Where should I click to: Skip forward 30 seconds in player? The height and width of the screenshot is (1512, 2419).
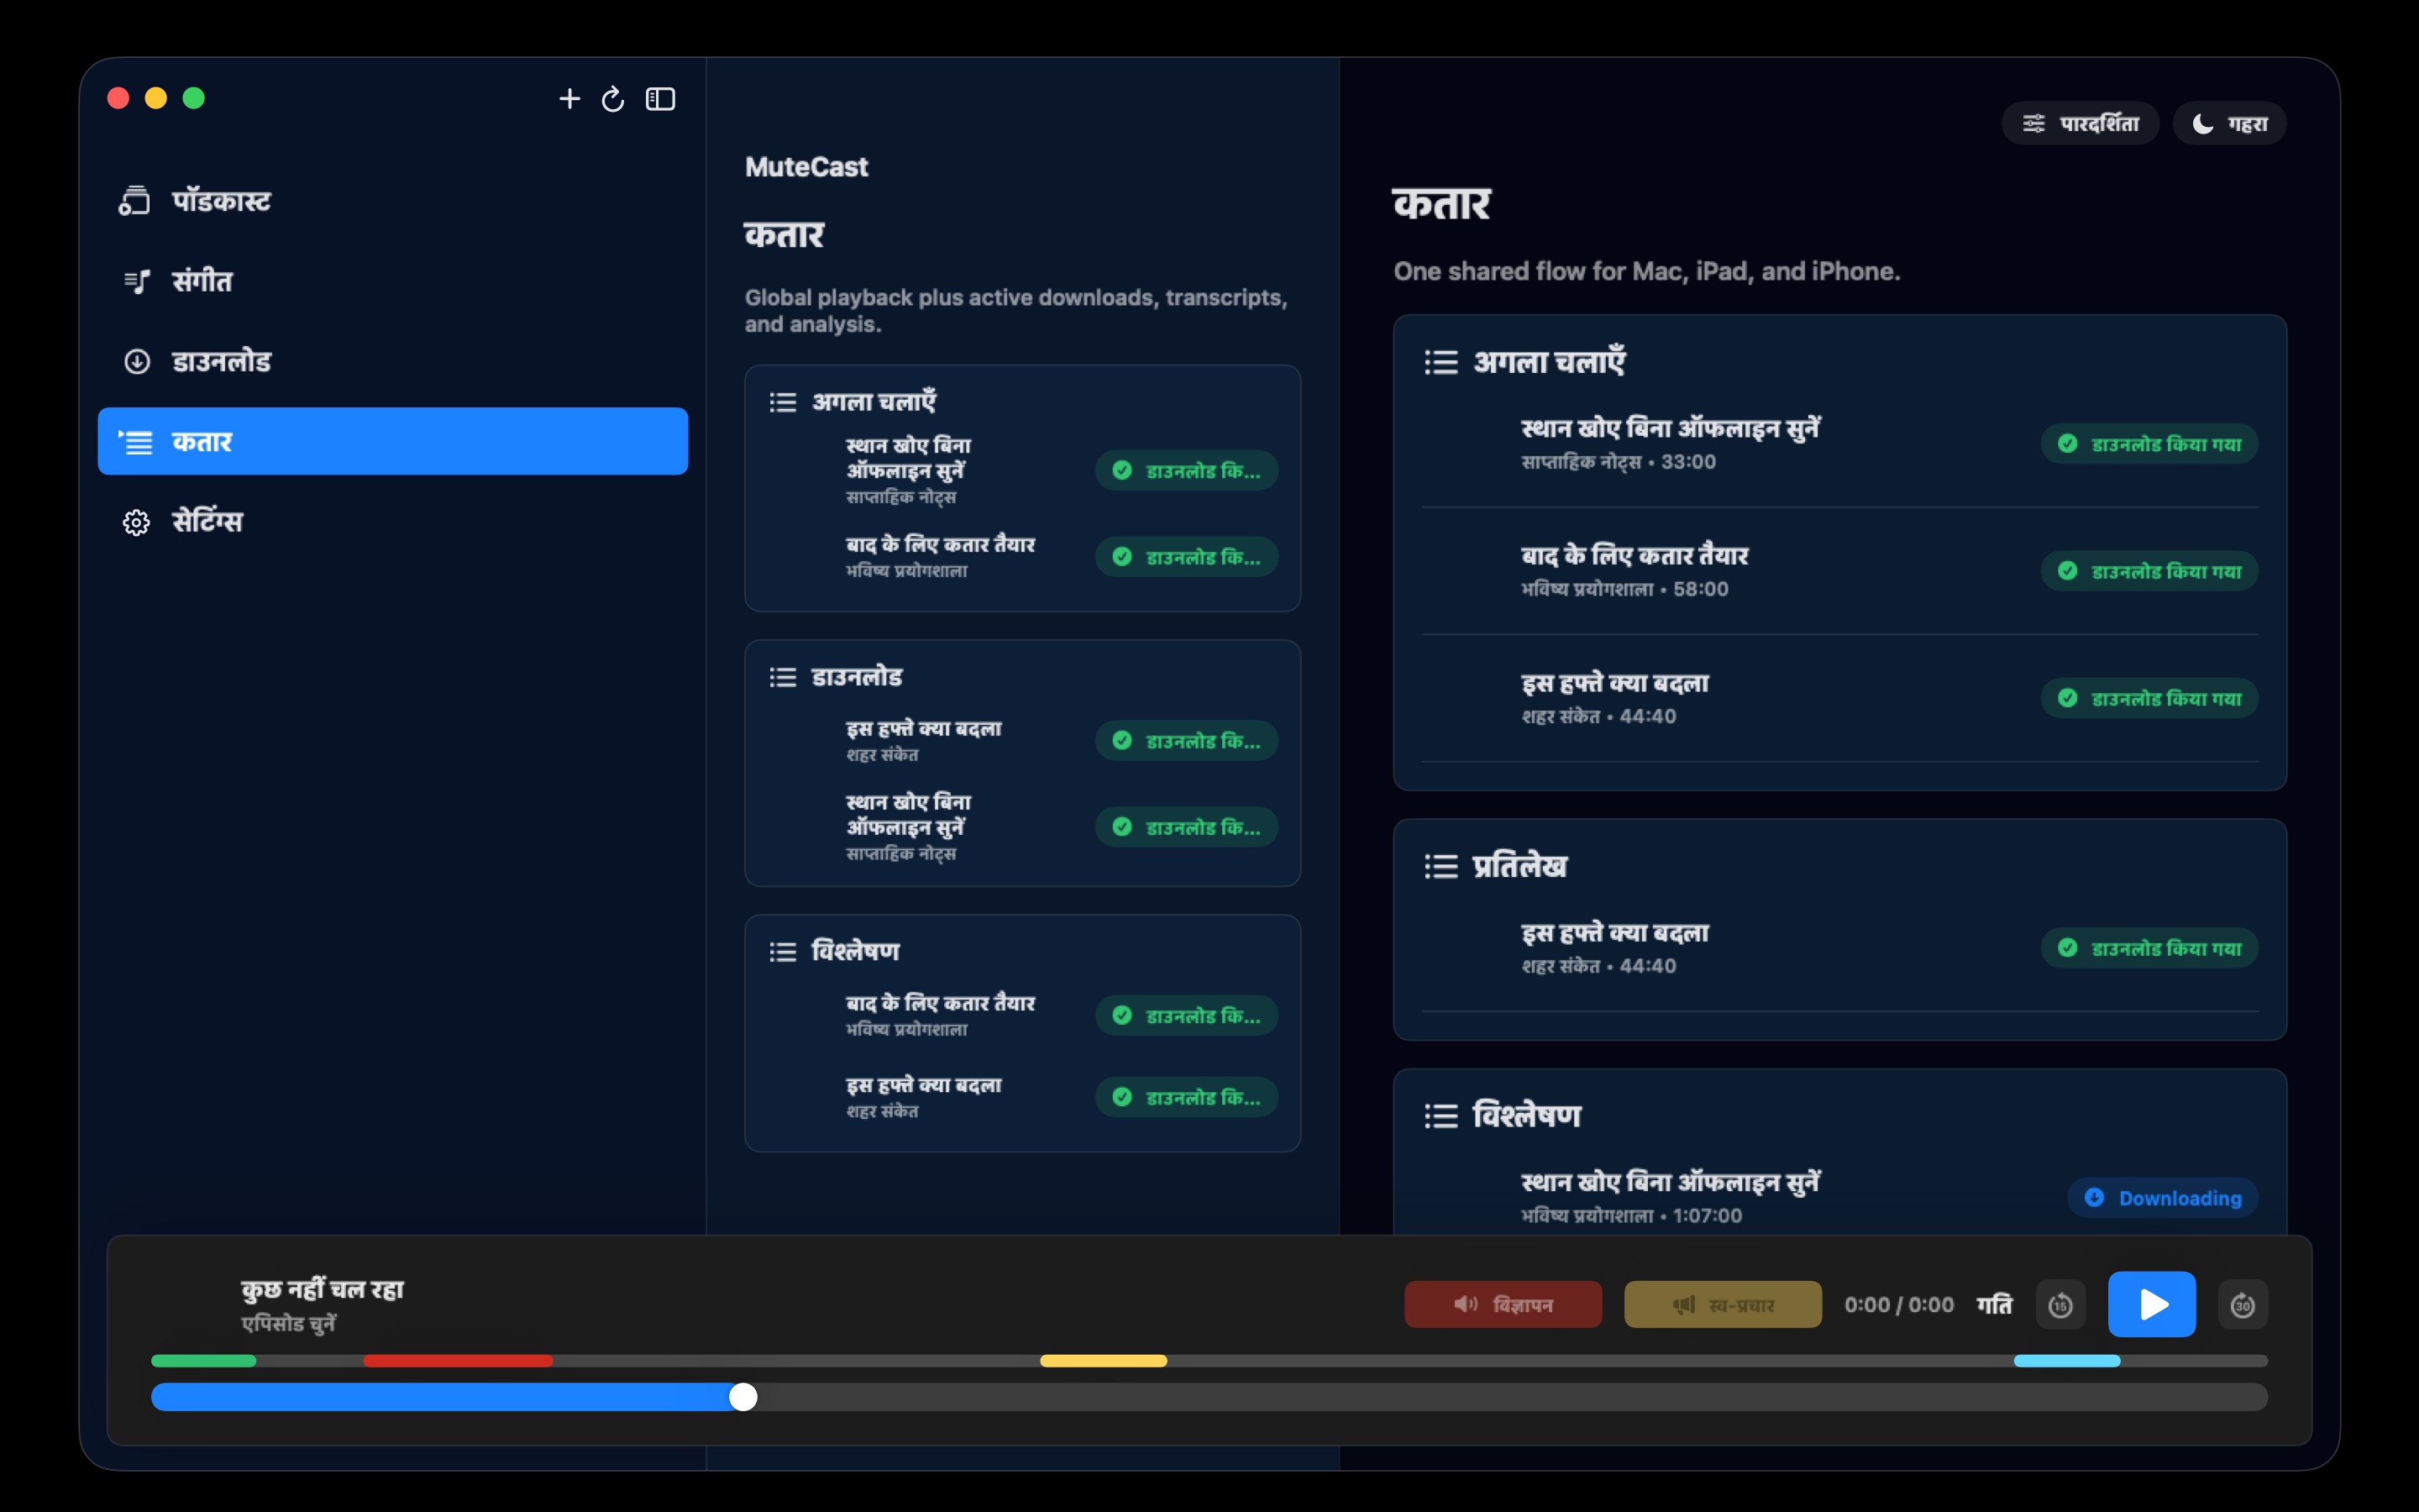[x=2242, y=1305]
